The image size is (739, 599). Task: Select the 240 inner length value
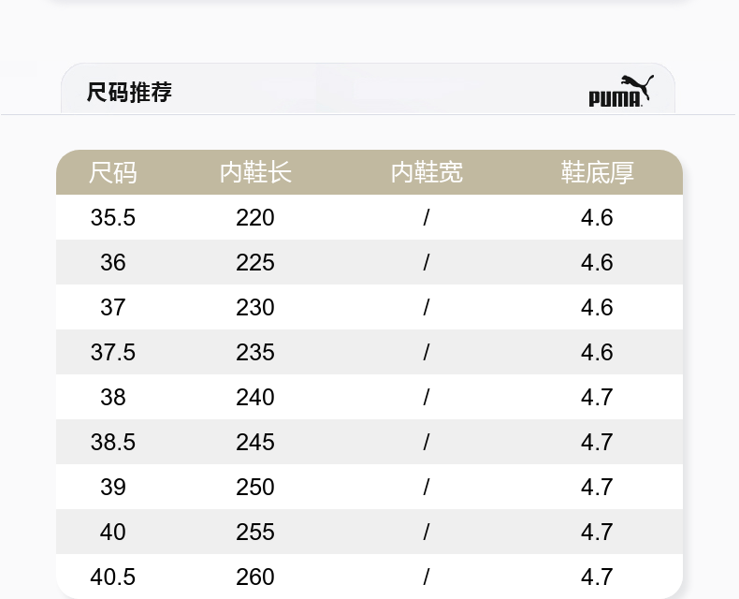(255, 398)
